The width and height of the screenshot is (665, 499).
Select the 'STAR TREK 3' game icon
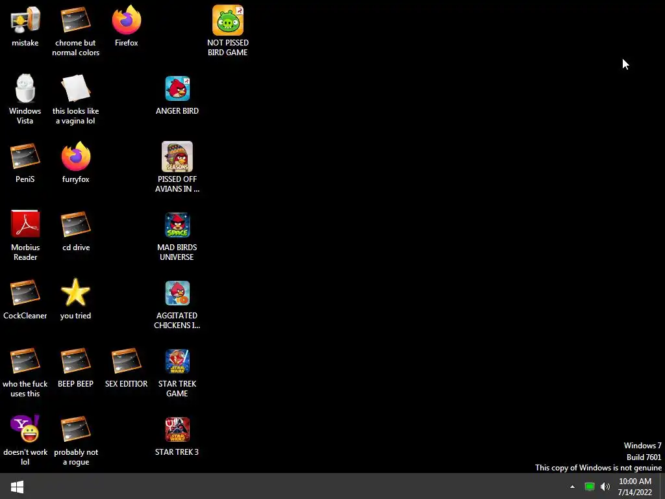coord(177,429)
